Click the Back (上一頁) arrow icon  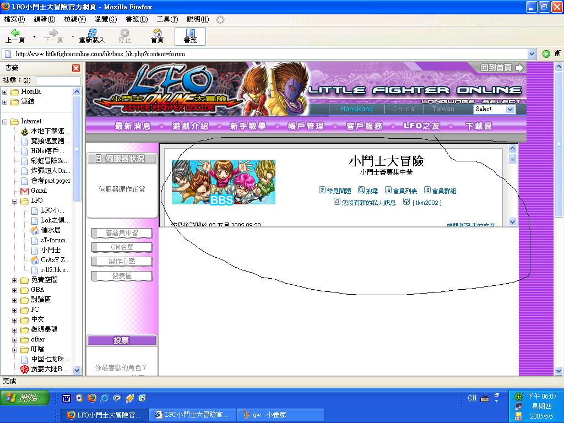[15, 34]
